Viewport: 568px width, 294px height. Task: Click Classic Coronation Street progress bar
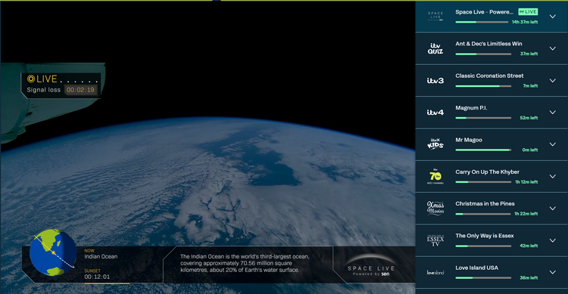pyautogui.click(x=483, y=86)
